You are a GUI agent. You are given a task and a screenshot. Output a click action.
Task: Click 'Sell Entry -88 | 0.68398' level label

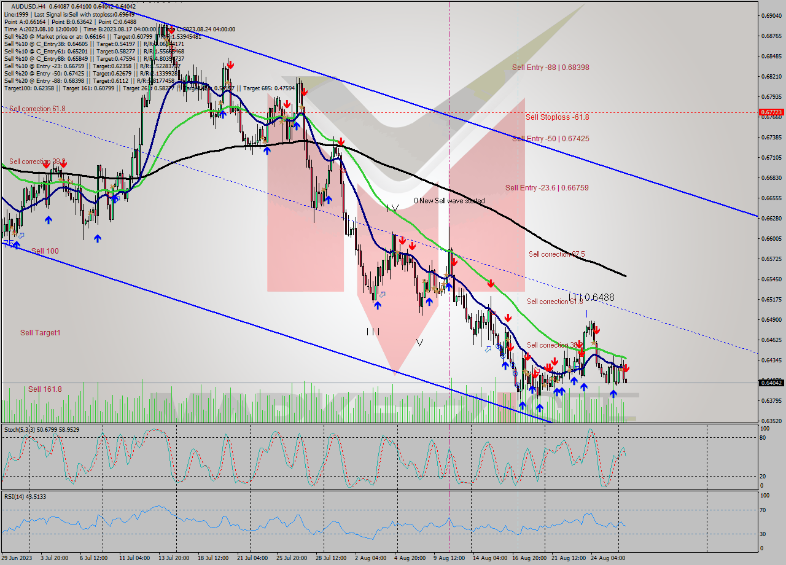[x=551, y=68]
